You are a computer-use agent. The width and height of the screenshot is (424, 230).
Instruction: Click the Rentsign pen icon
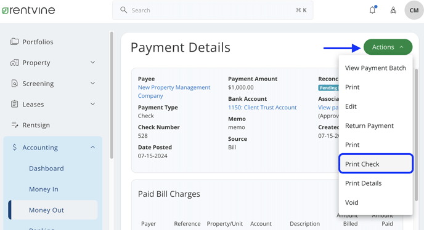point(15,125)
